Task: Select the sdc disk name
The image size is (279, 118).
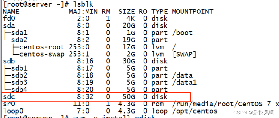Action: point(9,96)
